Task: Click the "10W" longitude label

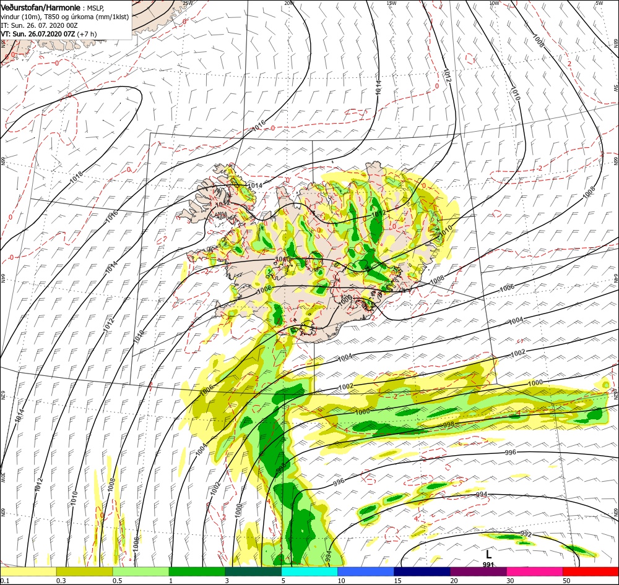Action: pos(494,3)
